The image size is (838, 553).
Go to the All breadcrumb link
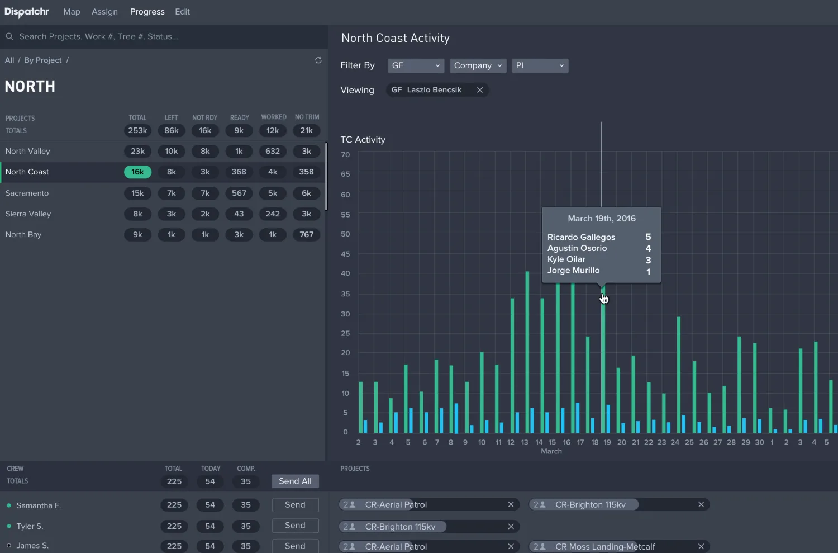[9, 60]
